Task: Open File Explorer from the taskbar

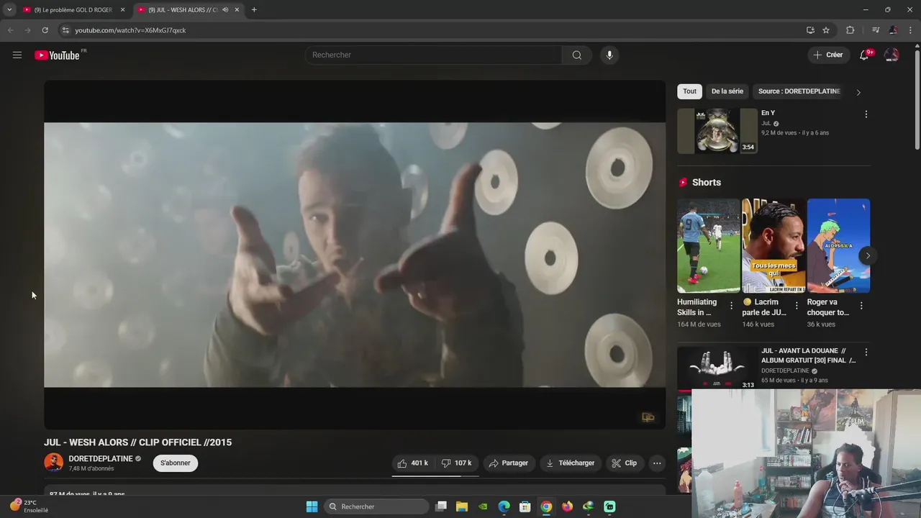Action: click(x=462, y=506)
